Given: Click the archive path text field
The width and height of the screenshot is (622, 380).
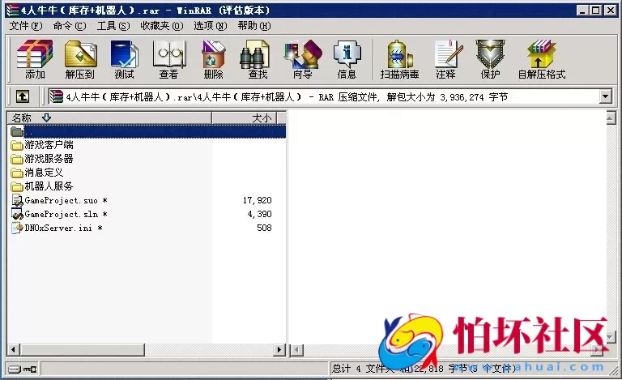Looking at the screenshot, I should coord(323,96).
